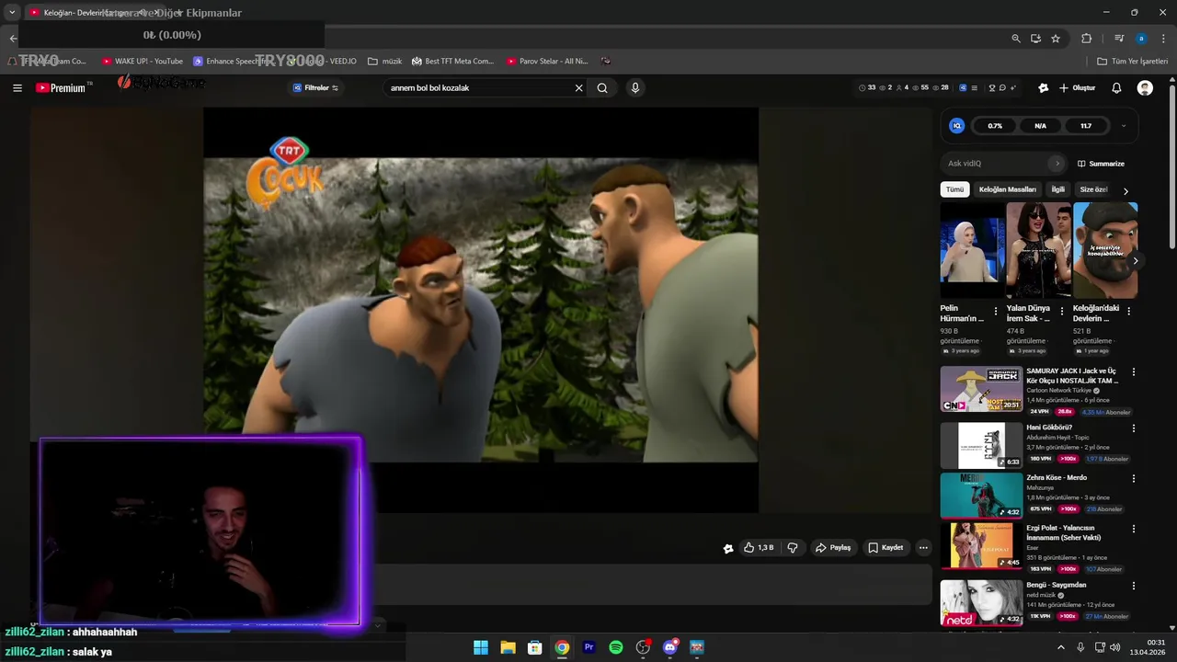Open the account avatar menu
Image resolution: width=1177 pixels, height=662 pixels.
pyautogui.click(x=1145, y=88)
